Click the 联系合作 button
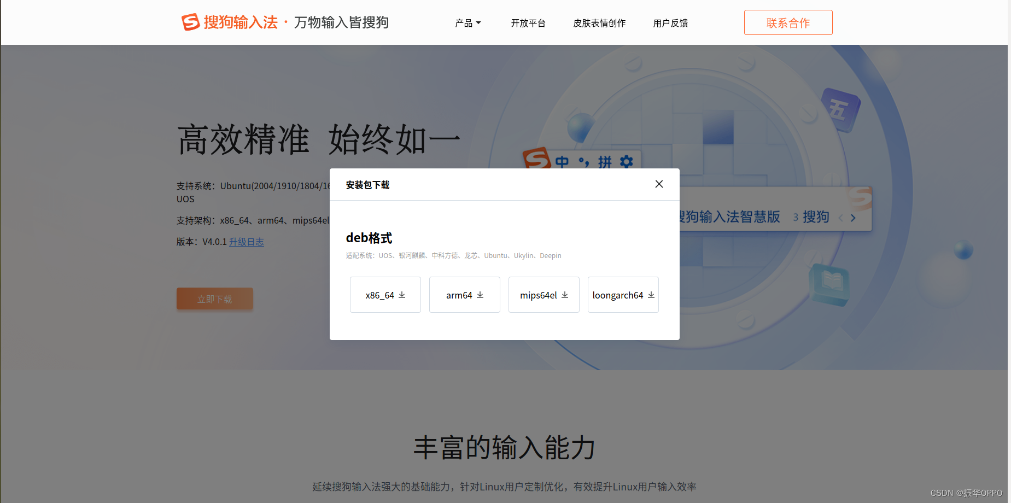The height and width of the screenshot is (503, 1011). 788,22
